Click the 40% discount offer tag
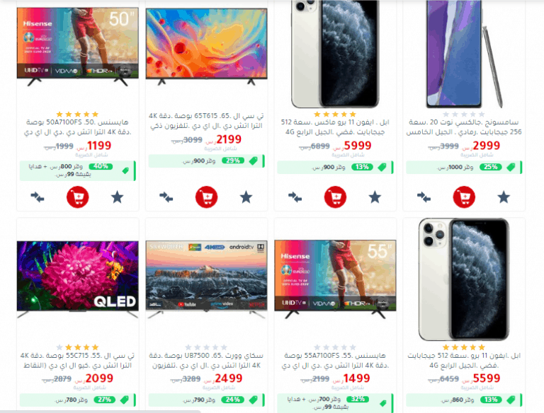This screenshot has height=413, width=544. click(x=101, y=166)
